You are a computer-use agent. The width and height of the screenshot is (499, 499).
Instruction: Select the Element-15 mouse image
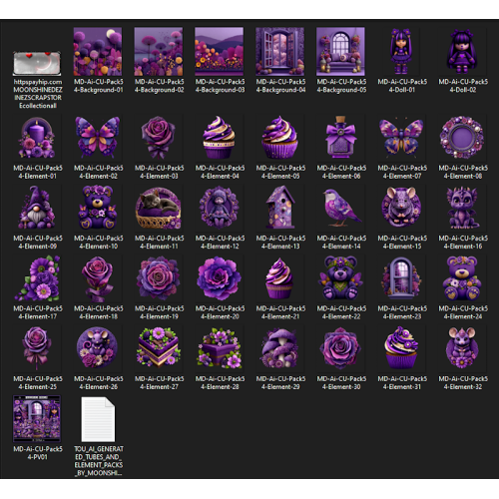(401, 208)
